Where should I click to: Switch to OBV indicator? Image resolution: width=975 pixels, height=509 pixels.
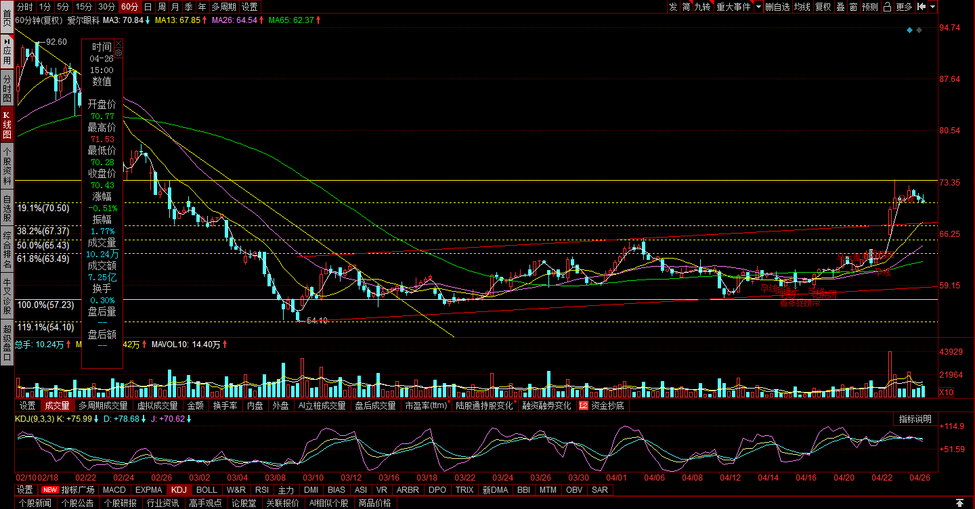[574, 489]
